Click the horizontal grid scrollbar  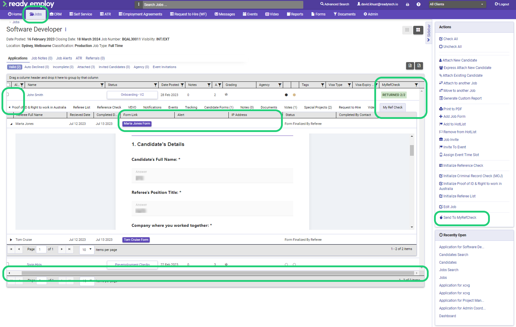pyautogui.click(x=217, y=273)
